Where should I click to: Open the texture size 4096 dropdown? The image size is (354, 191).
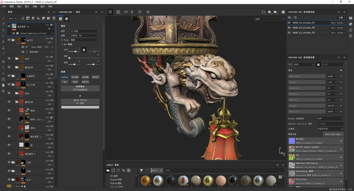coord(304,64)
